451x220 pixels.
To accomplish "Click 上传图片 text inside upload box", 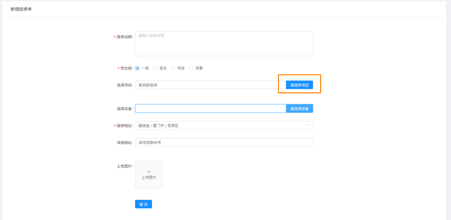I will click(x=149, y=177).
